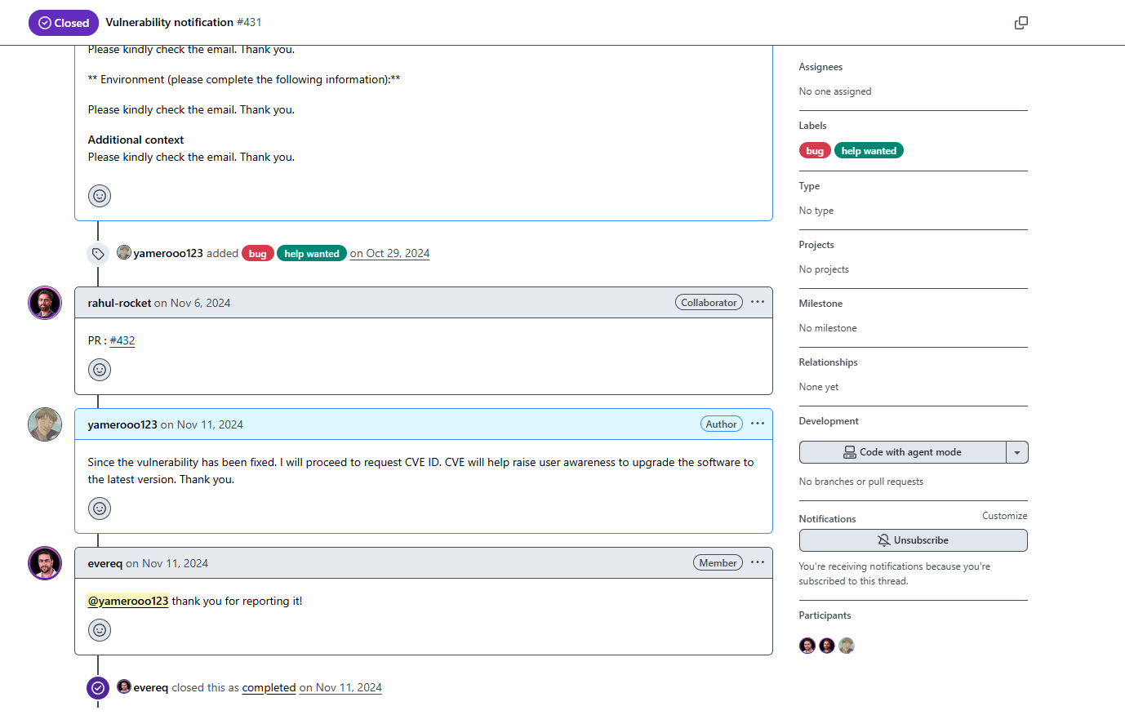Click yamerooo123's large avatar beside comment

(x=45, y=424)
